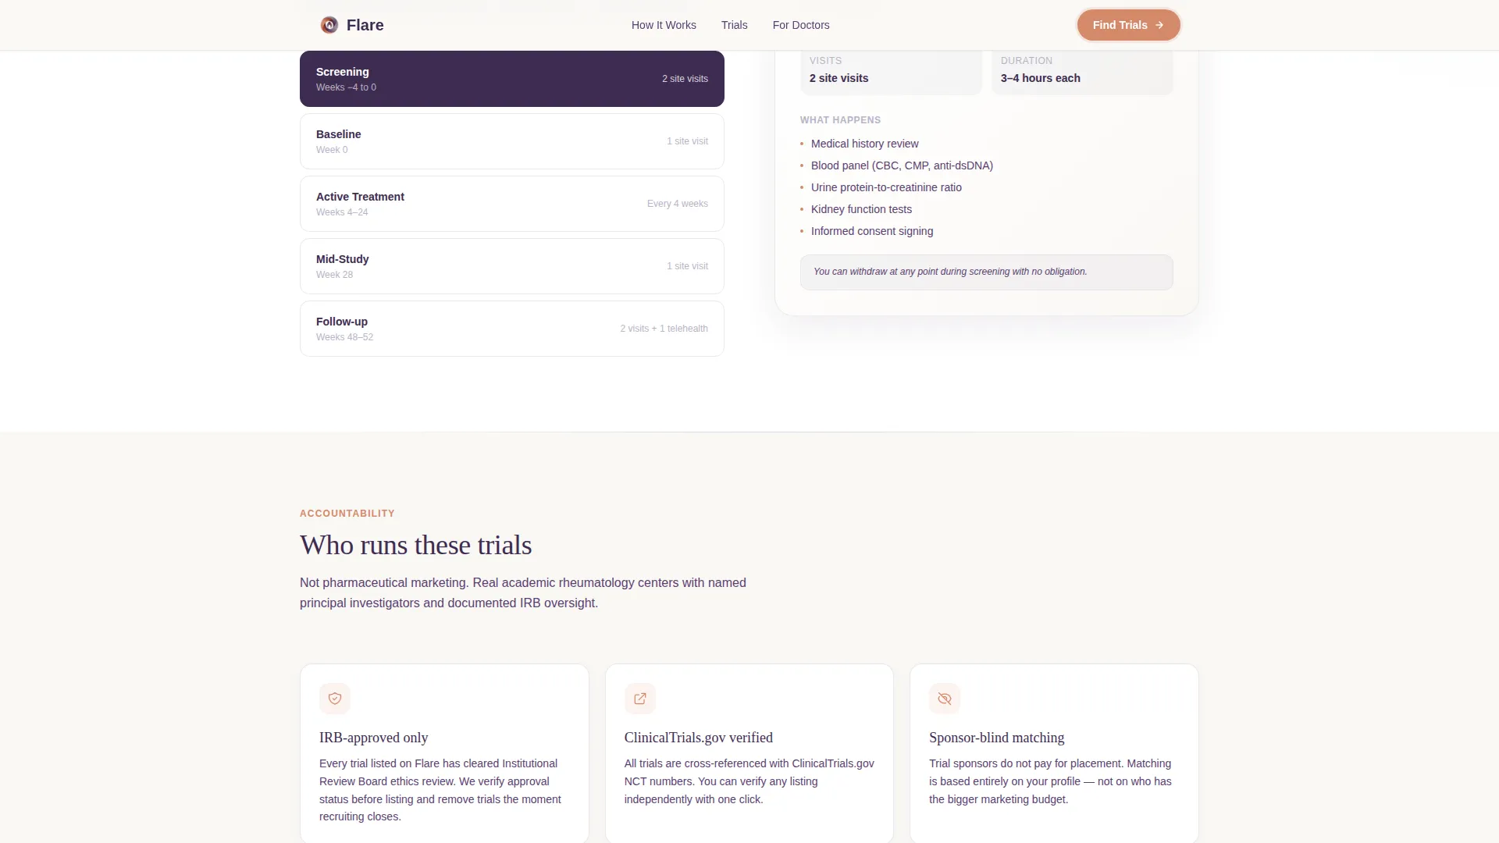Click the shield icon on IRB-approved card
Screen dimensions: 1499x843
click(335, 699)
